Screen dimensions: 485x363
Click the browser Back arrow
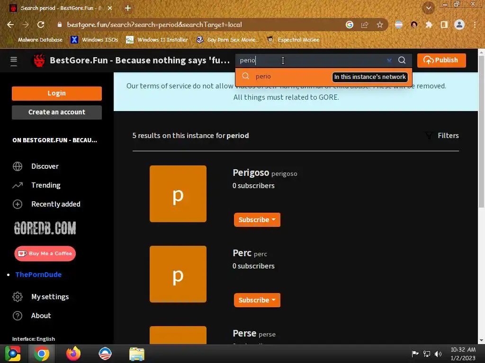(10, 25)
